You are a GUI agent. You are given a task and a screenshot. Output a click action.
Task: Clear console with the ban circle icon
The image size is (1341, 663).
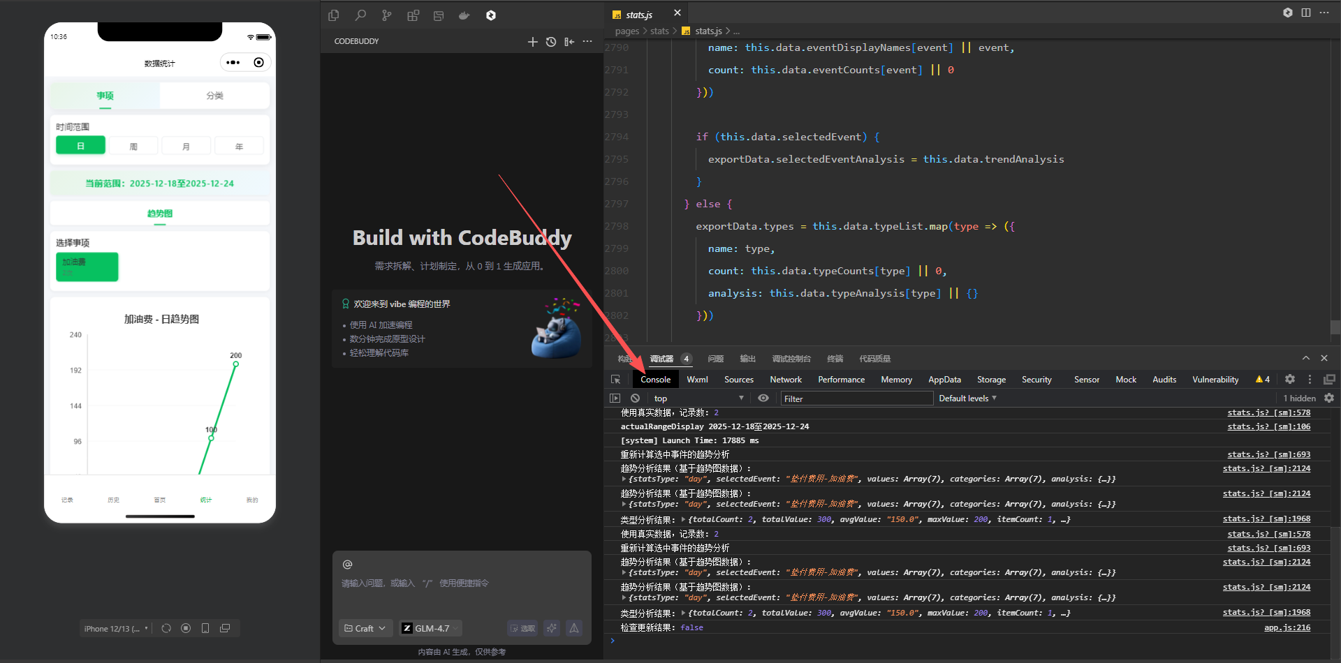635,398
